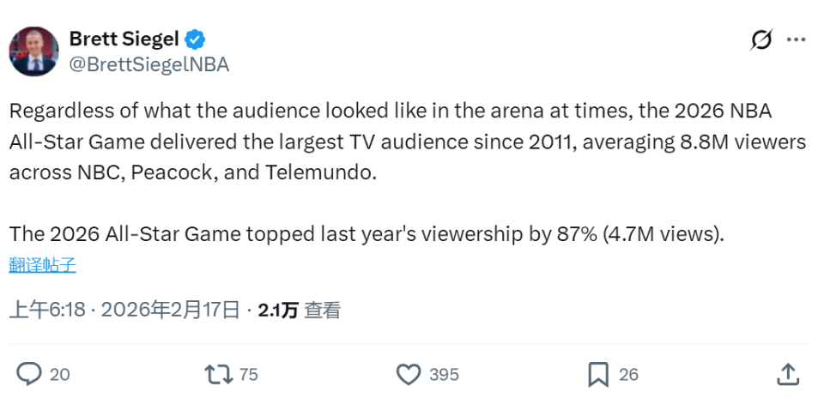
Task: Click the repost count 75
Action: [249, 375]
